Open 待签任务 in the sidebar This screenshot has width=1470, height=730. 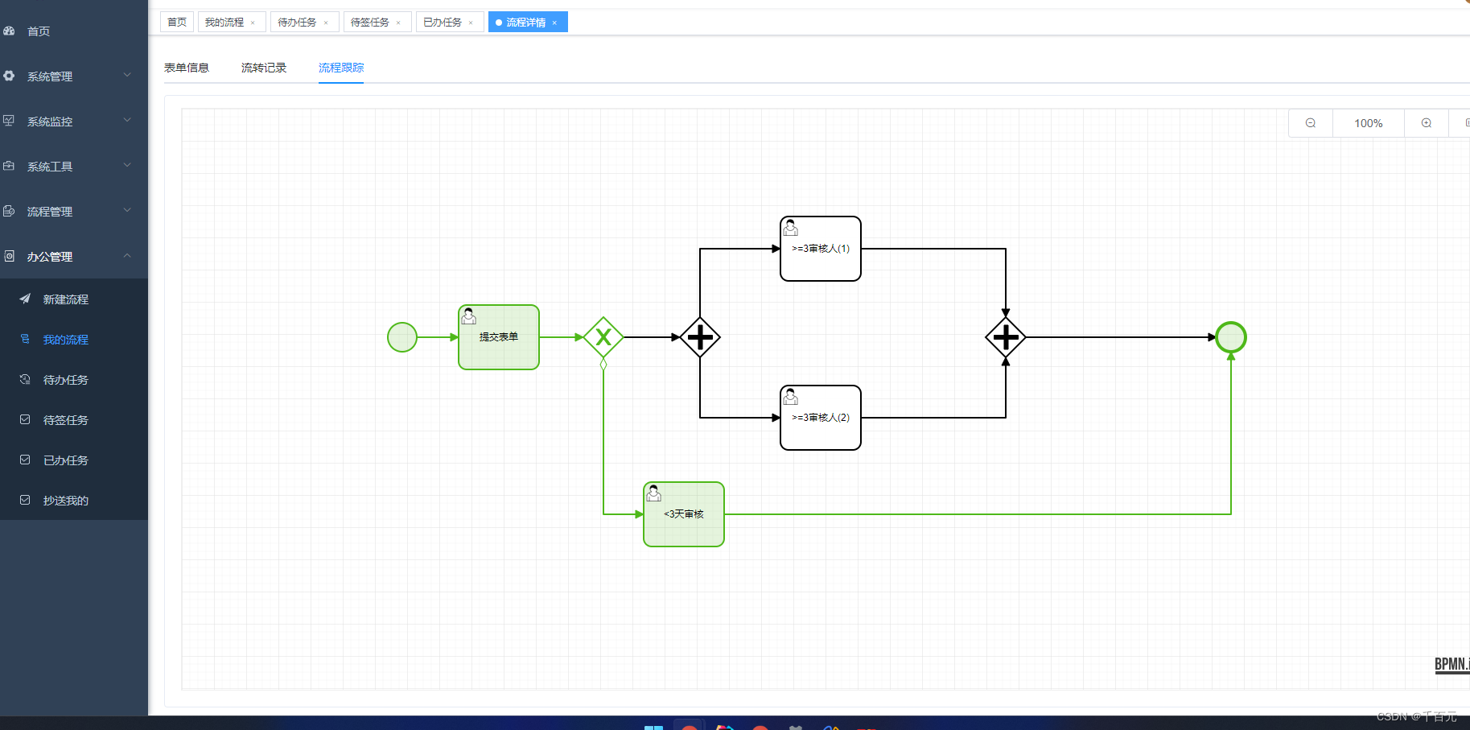click(x=74, y=419)
